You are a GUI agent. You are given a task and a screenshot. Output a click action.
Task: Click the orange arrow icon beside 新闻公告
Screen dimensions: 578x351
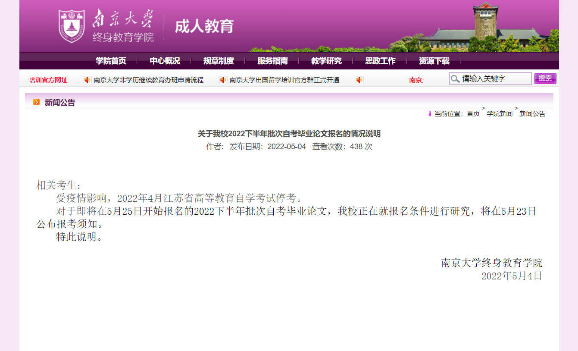(36, 102)
